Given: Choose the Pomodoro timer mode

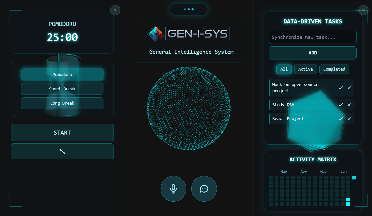Looking at the screenshot, I should click(x=62, y=74).
